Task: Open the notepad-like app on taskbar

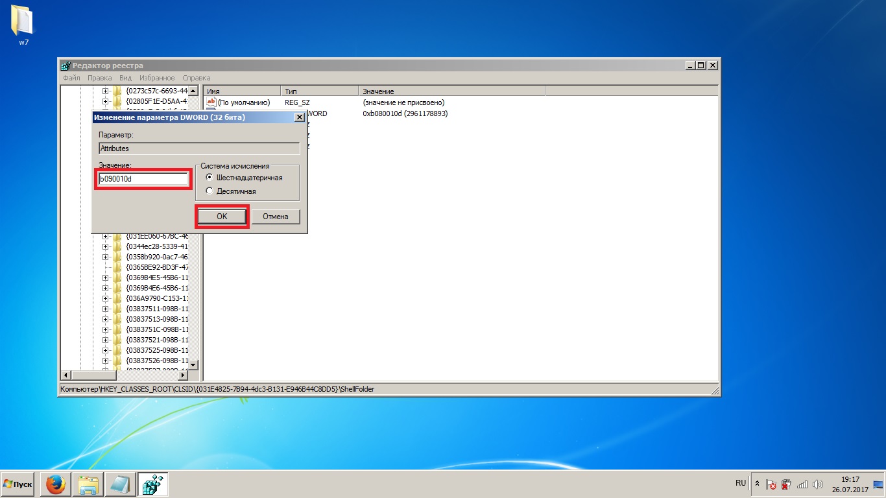Action: click(x=121, y=484)
